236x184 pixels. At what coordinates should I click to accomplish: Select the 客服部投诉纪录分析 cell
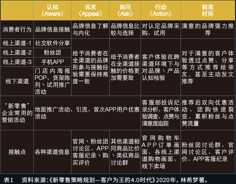pyautogui.click(x=161, y=113)
